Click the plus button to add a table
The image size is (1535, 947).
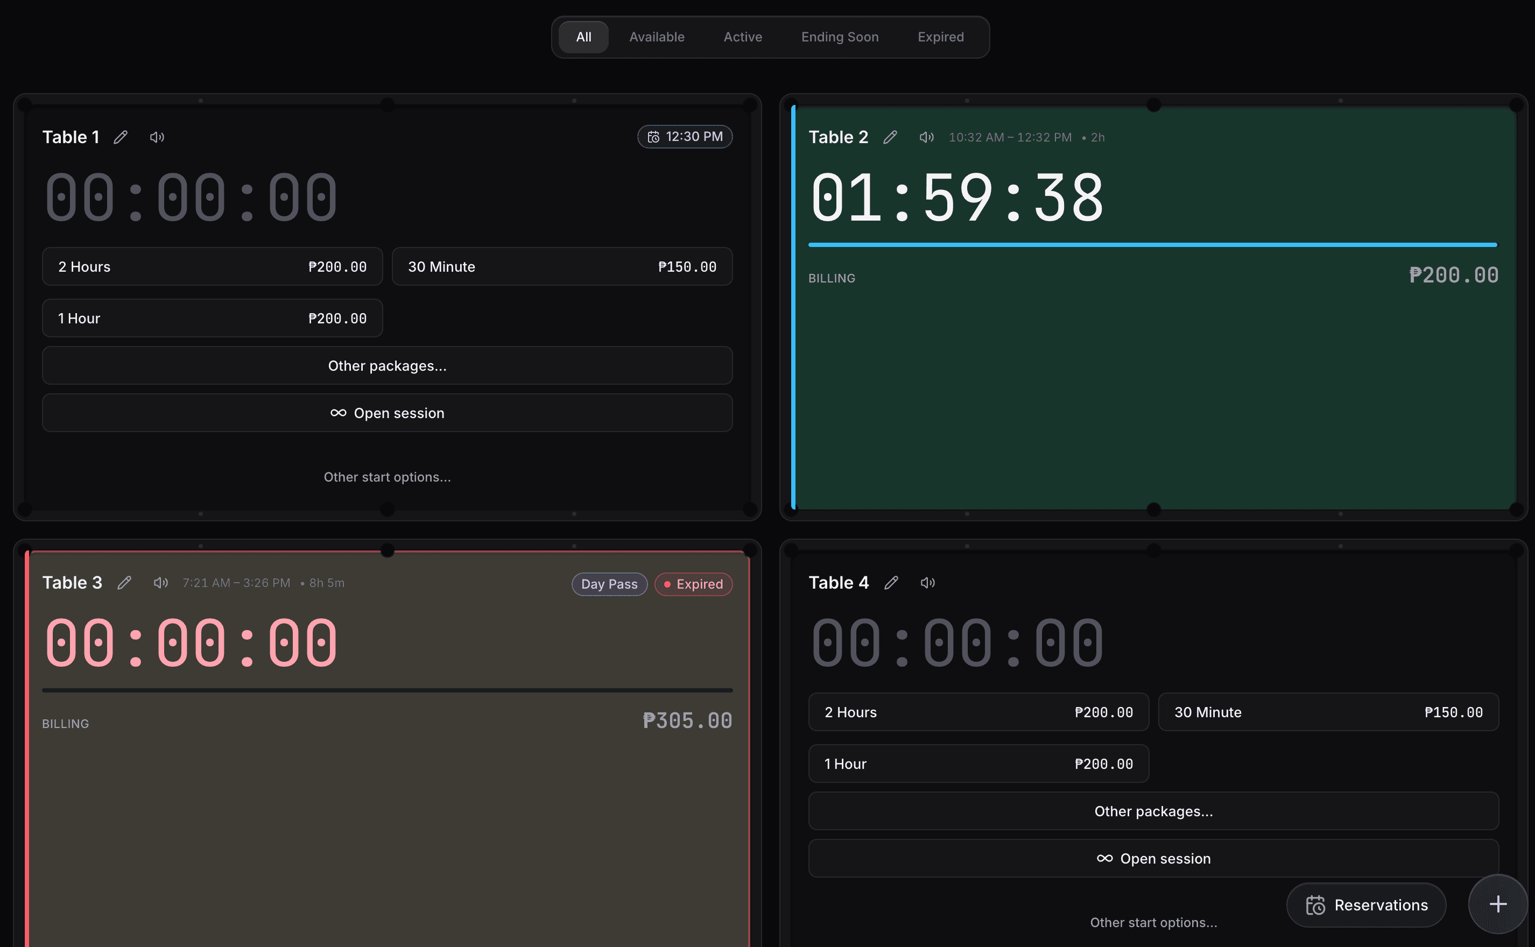(x=1498, y=904)
